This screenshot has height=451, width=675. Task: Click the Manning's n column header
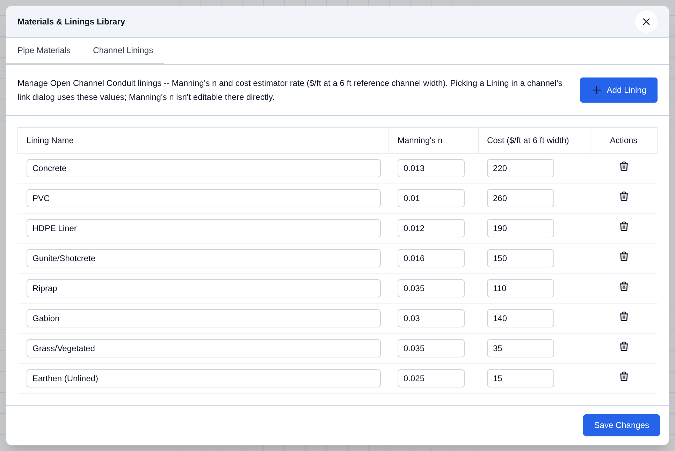point(434,140)
